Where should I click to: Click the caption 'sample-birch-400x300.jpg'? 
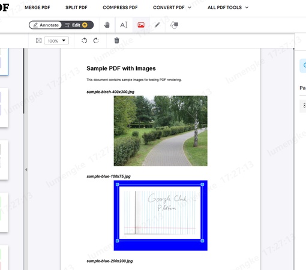coord(110,92)
